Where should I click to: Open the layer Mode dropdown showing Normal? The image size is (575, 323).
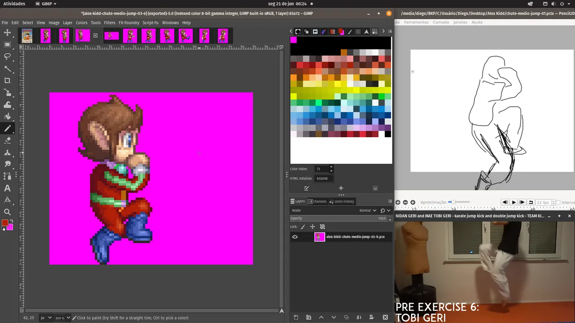335,210
